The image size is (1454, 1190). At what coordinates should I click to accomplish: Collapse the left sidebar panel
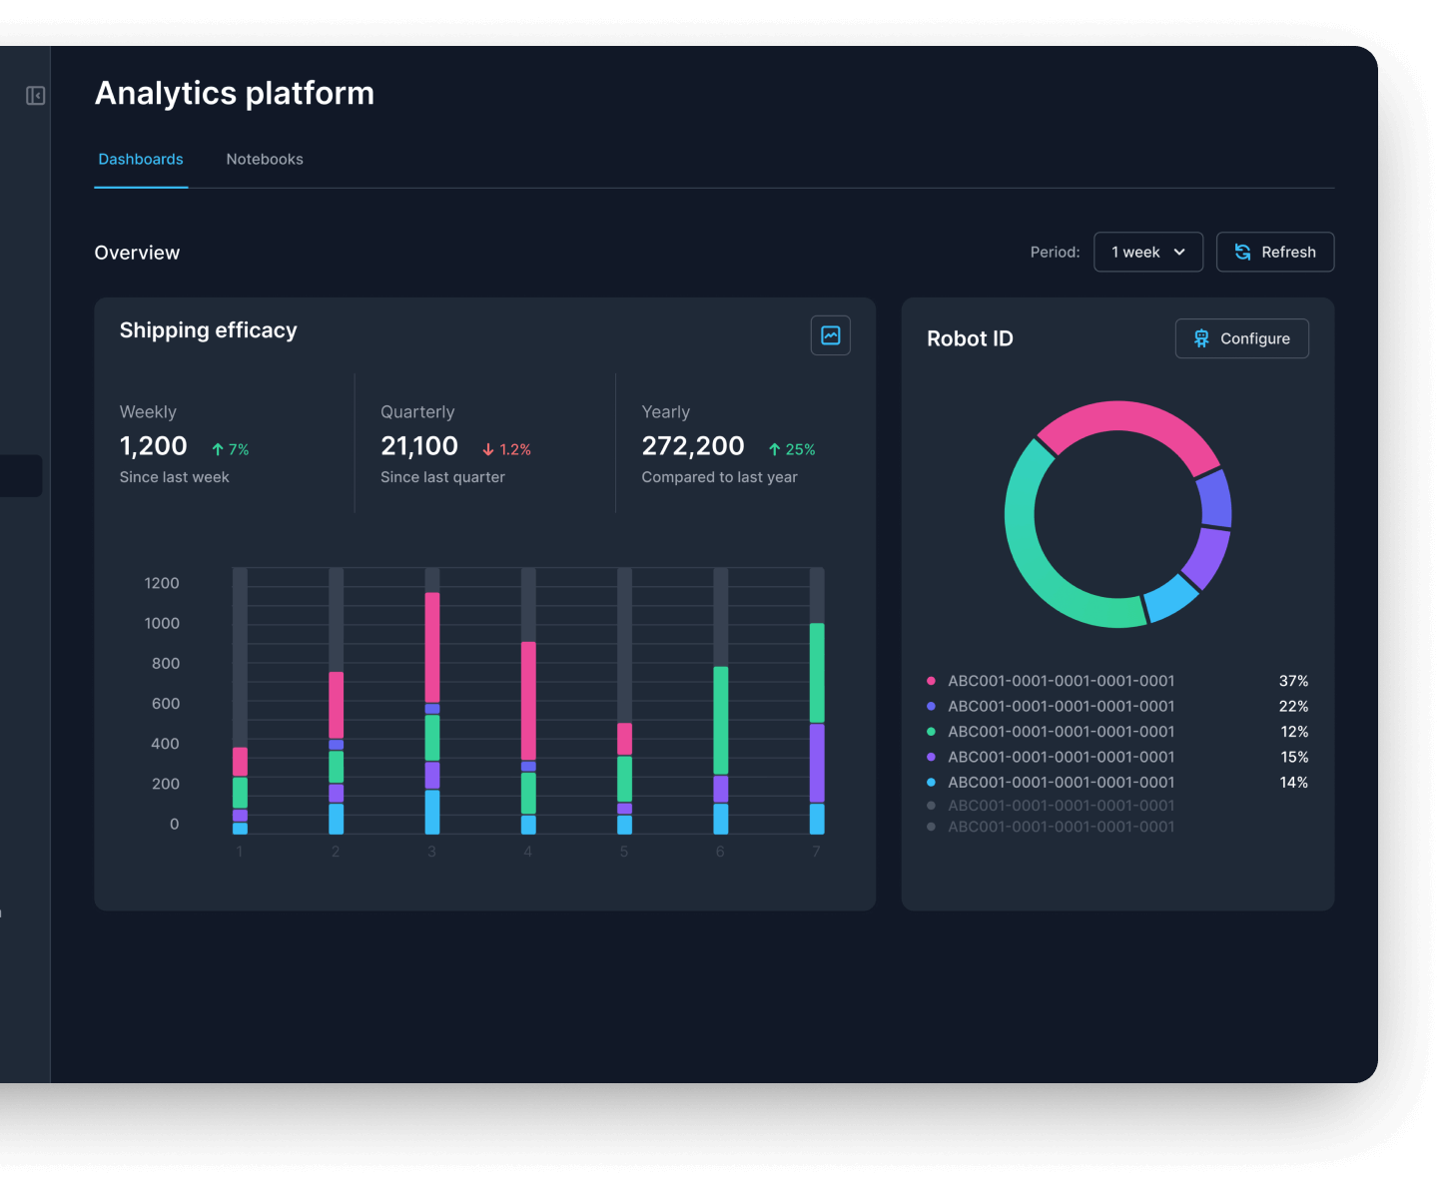pyautogui.click(x=35, y=96)
